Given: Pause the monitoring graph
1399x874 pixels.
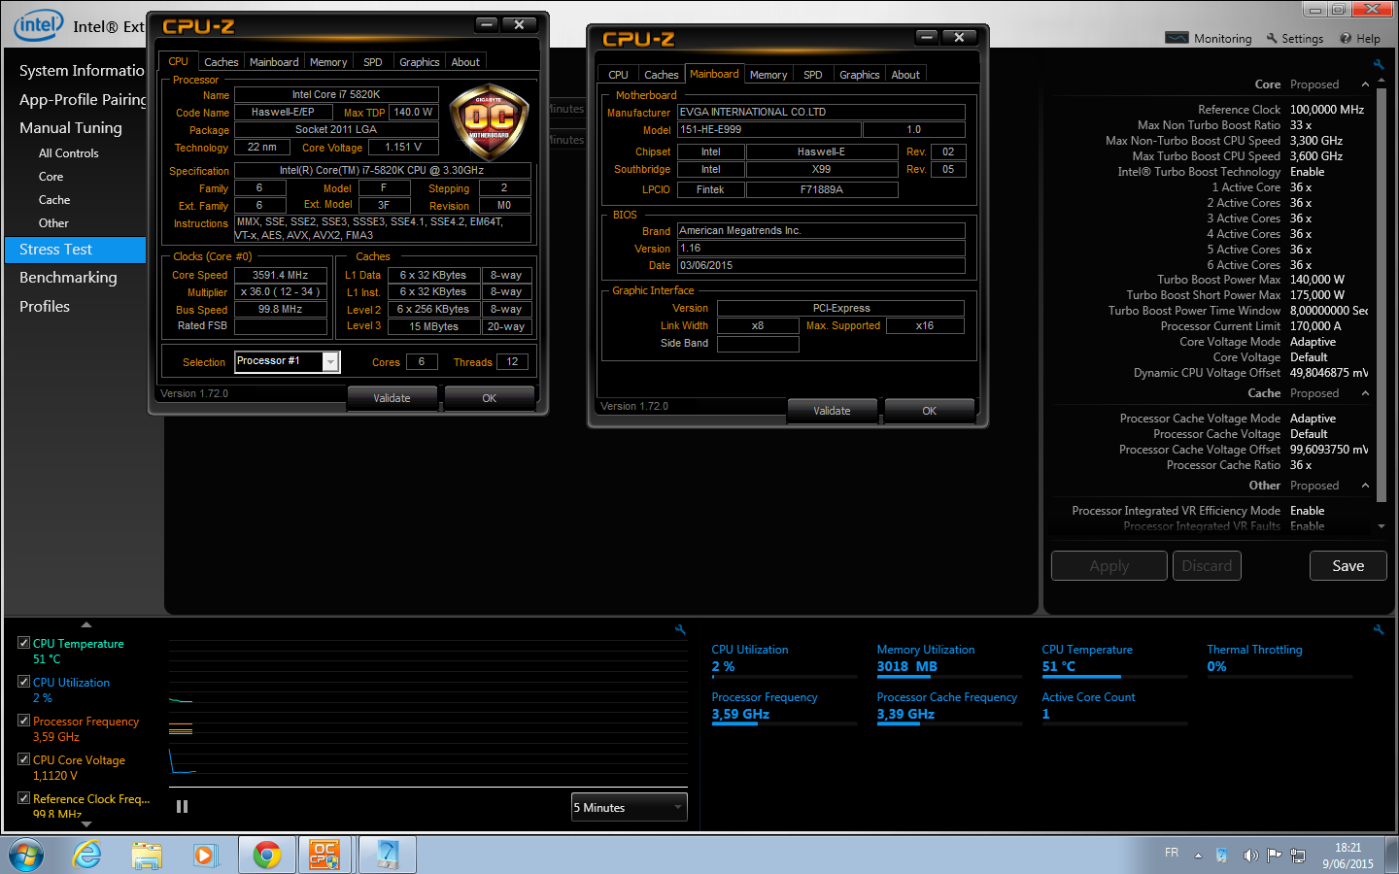Looking at the screenshot, I should 182,807.
